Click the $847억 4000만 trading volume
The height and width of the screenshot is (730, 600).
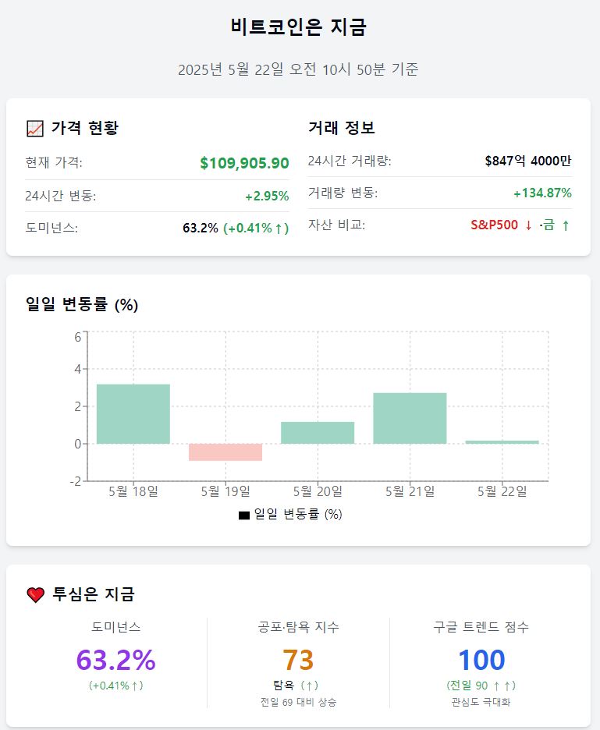[x=527, y=161]
